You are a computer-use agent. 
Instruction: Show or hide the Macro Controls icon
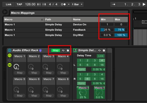pyautogui.click(x=9, y=56)
